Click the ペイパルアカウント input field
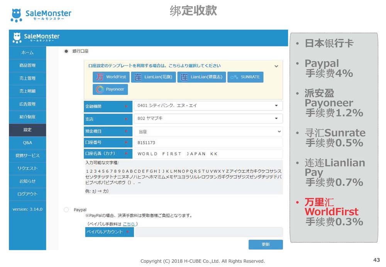The height and width of the screenshot is (267, 386). click(209, 232)
